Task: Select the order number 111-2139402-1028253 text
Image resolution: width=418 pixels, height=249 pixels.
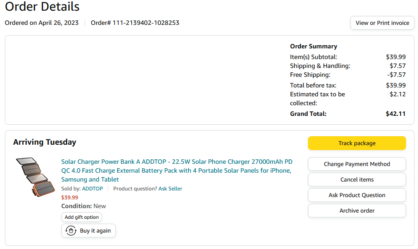Action: tap(146, 23)
